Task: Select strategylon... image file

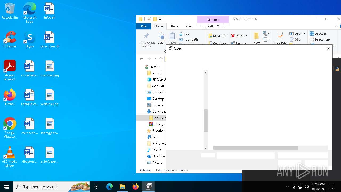Action: (x=50, y=126)
